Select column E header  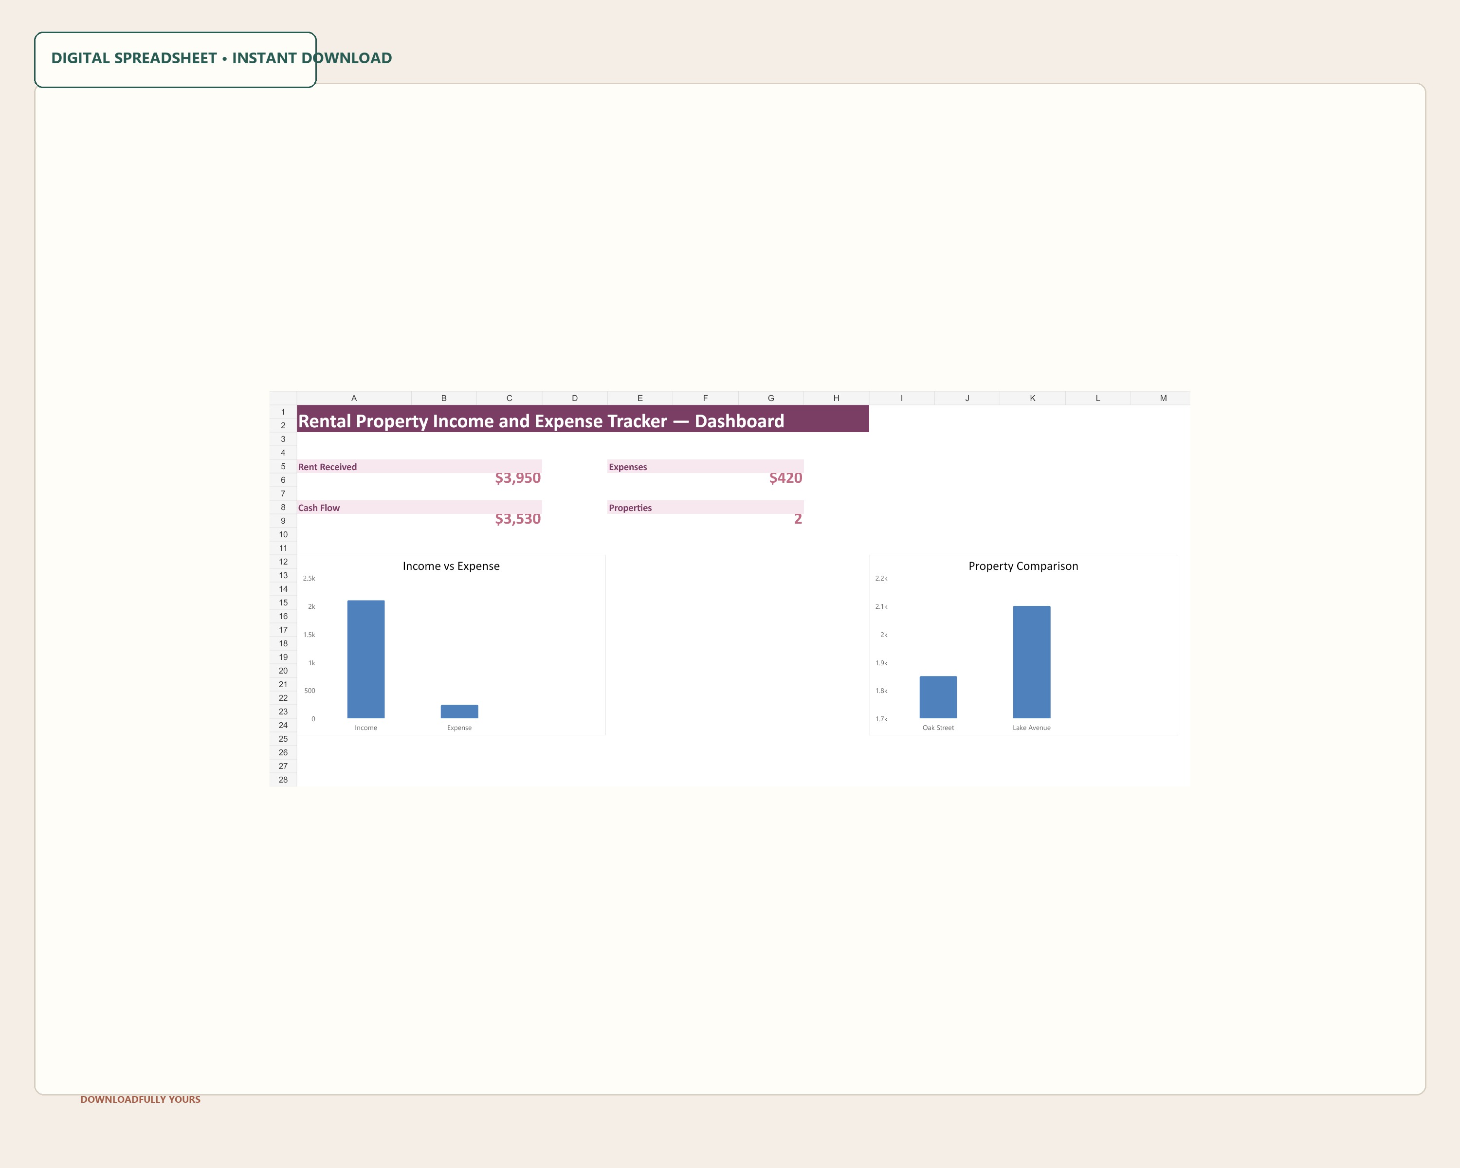pos(640,398)
